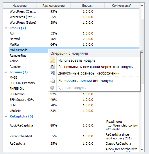Click Hotmail's 76% recognition value
This screenshot has width=149, height=154.
coord(54,39)
